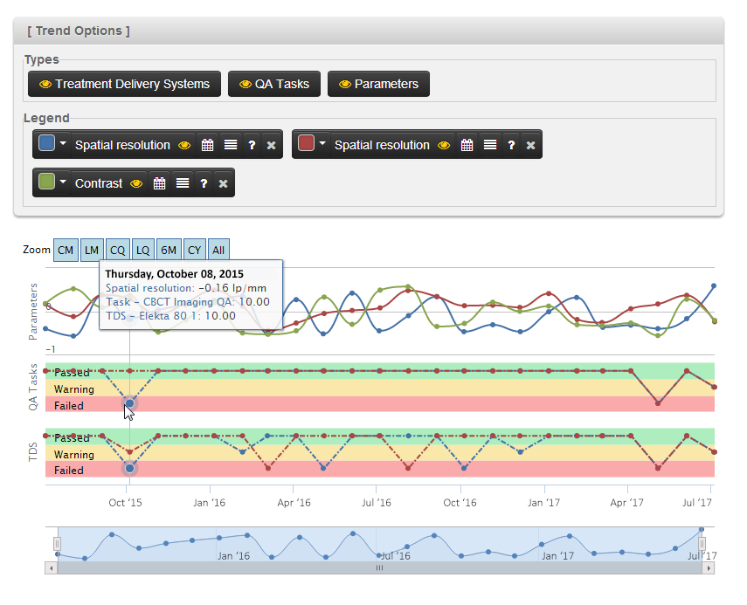This screenshot has width=747, height=605.
Task: Click the question mark on Contrast item
Action: pos(204,183)
